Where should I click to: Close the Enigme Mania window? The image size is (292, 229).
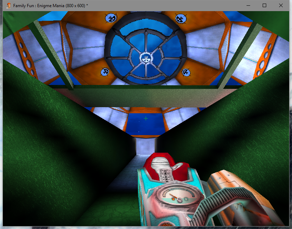tap(281, 6)
